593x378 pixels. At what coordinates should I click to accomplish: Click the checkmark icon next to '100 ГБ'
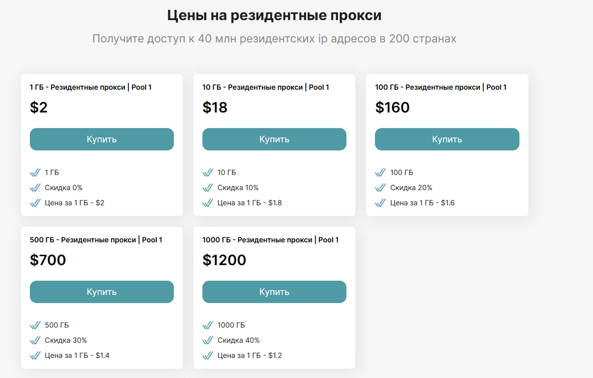(381, 172)
